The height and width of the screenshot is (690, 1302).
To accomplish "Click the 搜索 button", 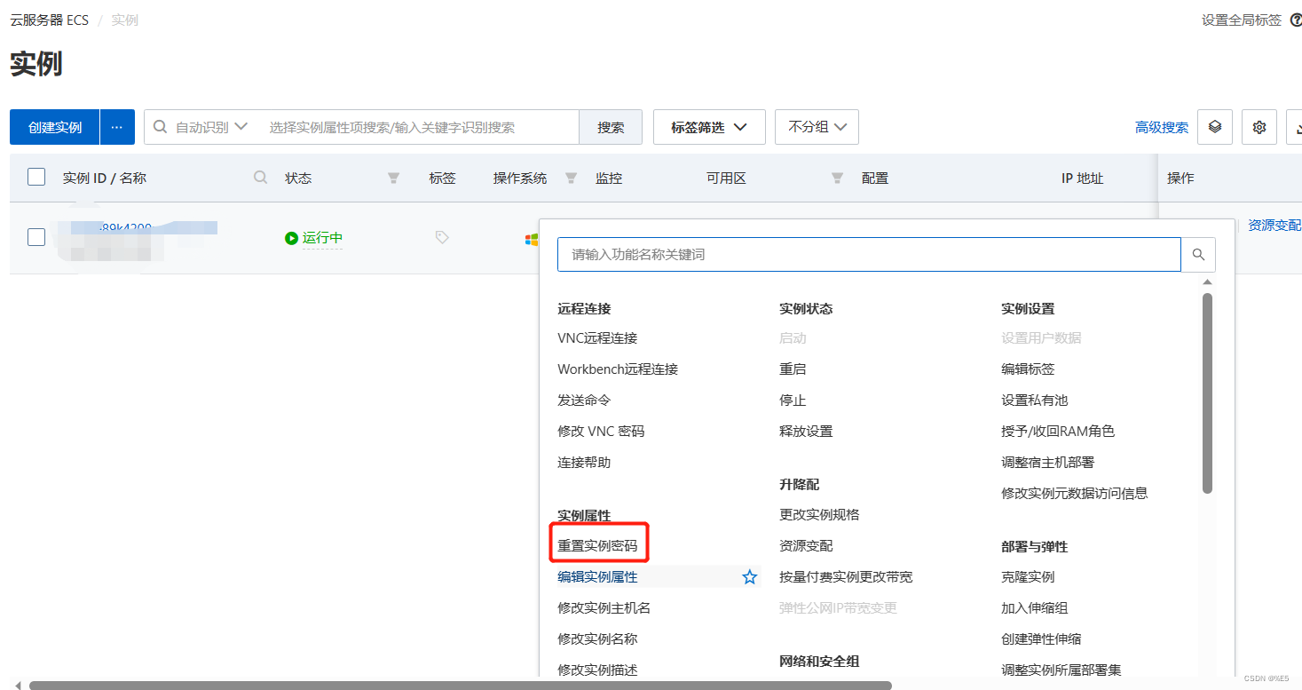I will (611, 127).
